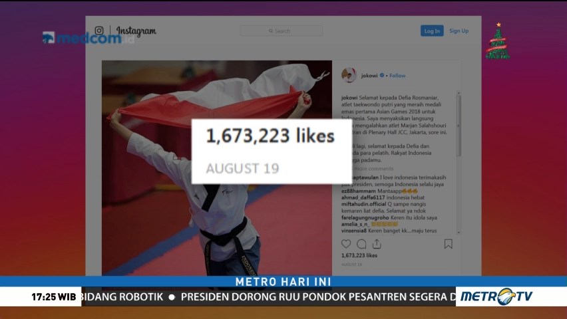Click the medcom.id logo

(x=88, y=38)
